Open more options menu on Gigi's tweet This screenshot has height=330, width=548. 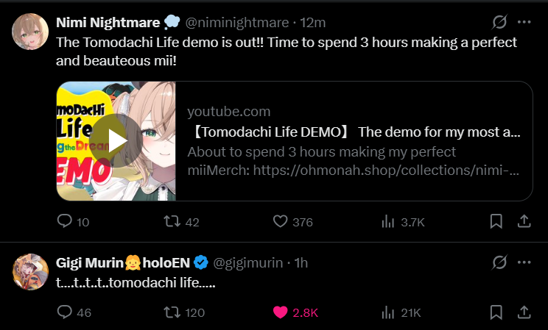point(524,262)
